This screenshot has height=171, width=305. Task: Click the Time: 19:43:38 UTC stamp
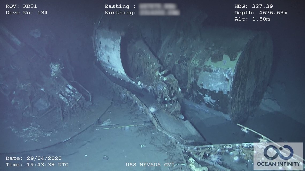[x=37, y=165]
